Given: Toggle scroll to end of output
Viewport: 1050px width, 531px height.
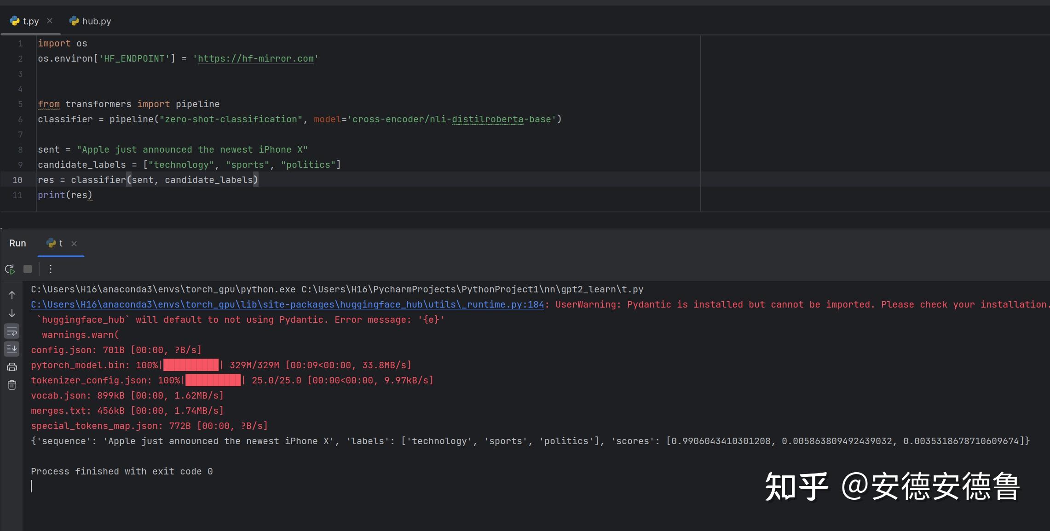Looking at the screenshot, I should click(12, 349).
